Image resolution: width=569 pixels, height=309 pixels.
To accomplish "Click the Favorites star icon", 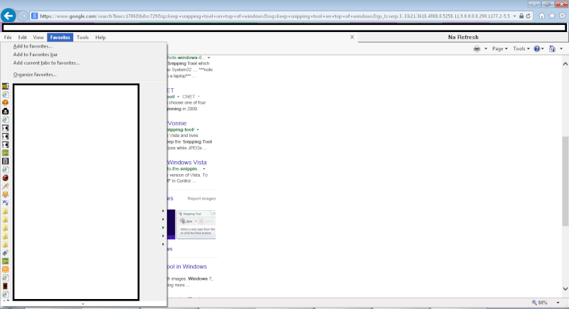I will click(552, 16).
